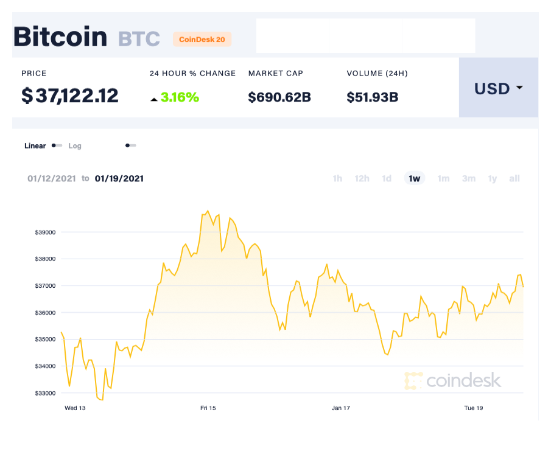Switch the chart scale to Log
This screenshot has height=457, width=551.
pos(75,145)
